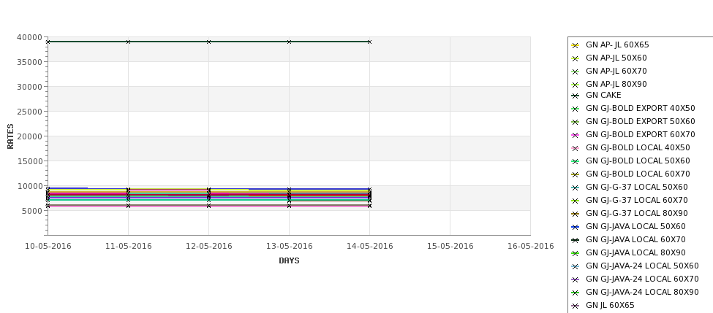Select GN GJ-G-37 LOCAL 80X90 label
This screenshot has height=313, width=713.
click(637, 214)
